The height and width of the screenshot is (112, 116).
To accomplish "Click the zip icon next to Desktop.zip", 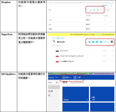I will [57, 50].
